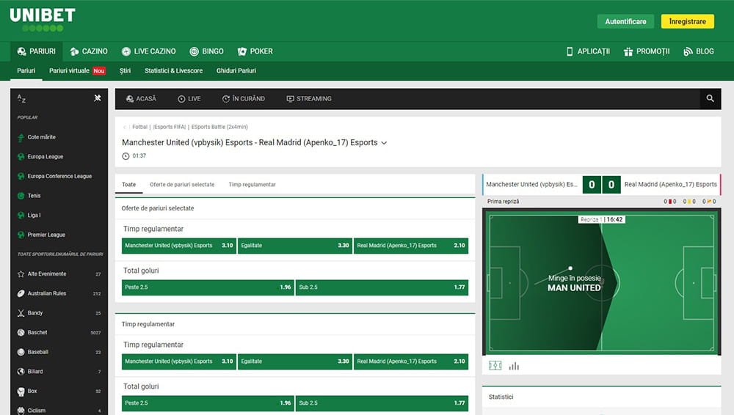Click the A-Z sports sorting icon

click(21, 98)
